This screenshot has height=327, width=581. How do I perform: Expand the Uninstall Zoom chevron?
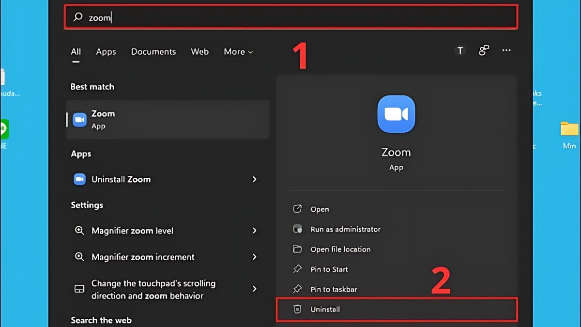click(x=255, y=179)
